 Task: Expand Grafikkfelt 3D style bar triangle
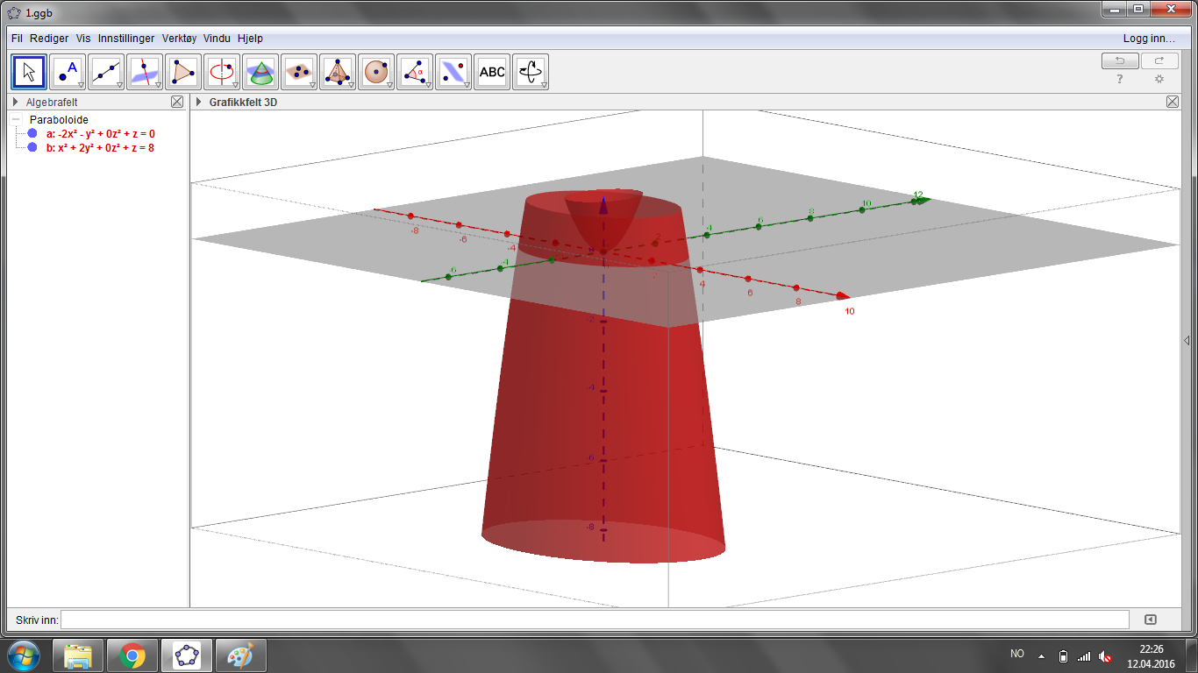[x=199, y=103]
